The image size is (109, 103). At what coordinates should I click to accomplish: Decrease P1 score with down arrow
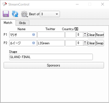(x=85, y=36)
